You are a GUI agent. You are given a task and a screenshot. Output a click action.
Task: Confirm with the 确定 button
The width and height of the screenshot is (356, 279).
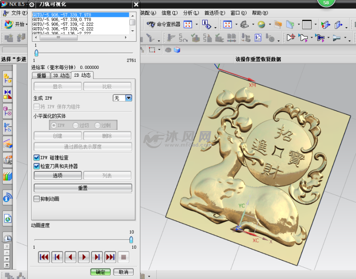(100, 272)
